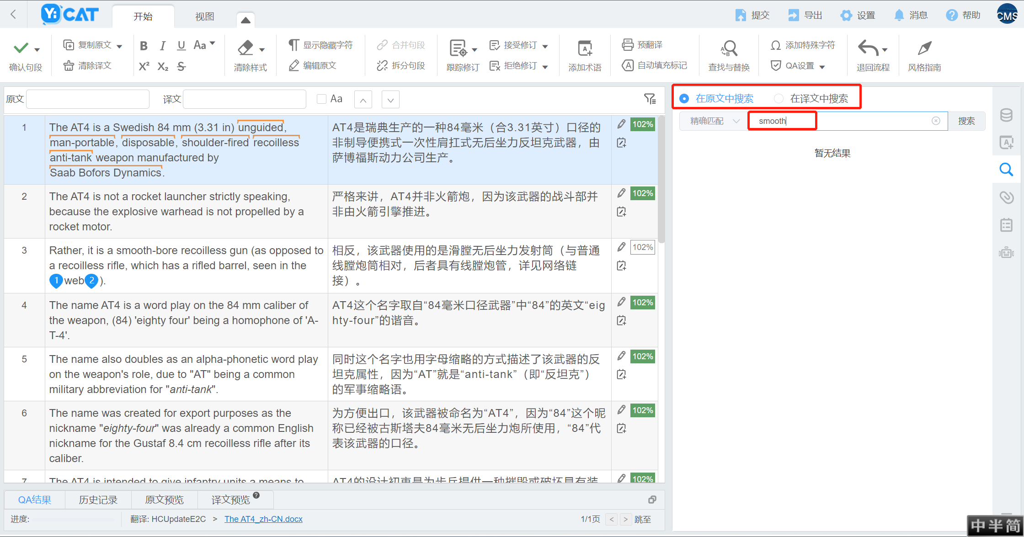Click the Bold formatting icon
This screenshot has width=1024, height=537.
pos(144,46)
